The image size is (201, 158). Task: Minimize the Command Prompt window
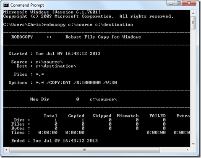pos(171,3)
